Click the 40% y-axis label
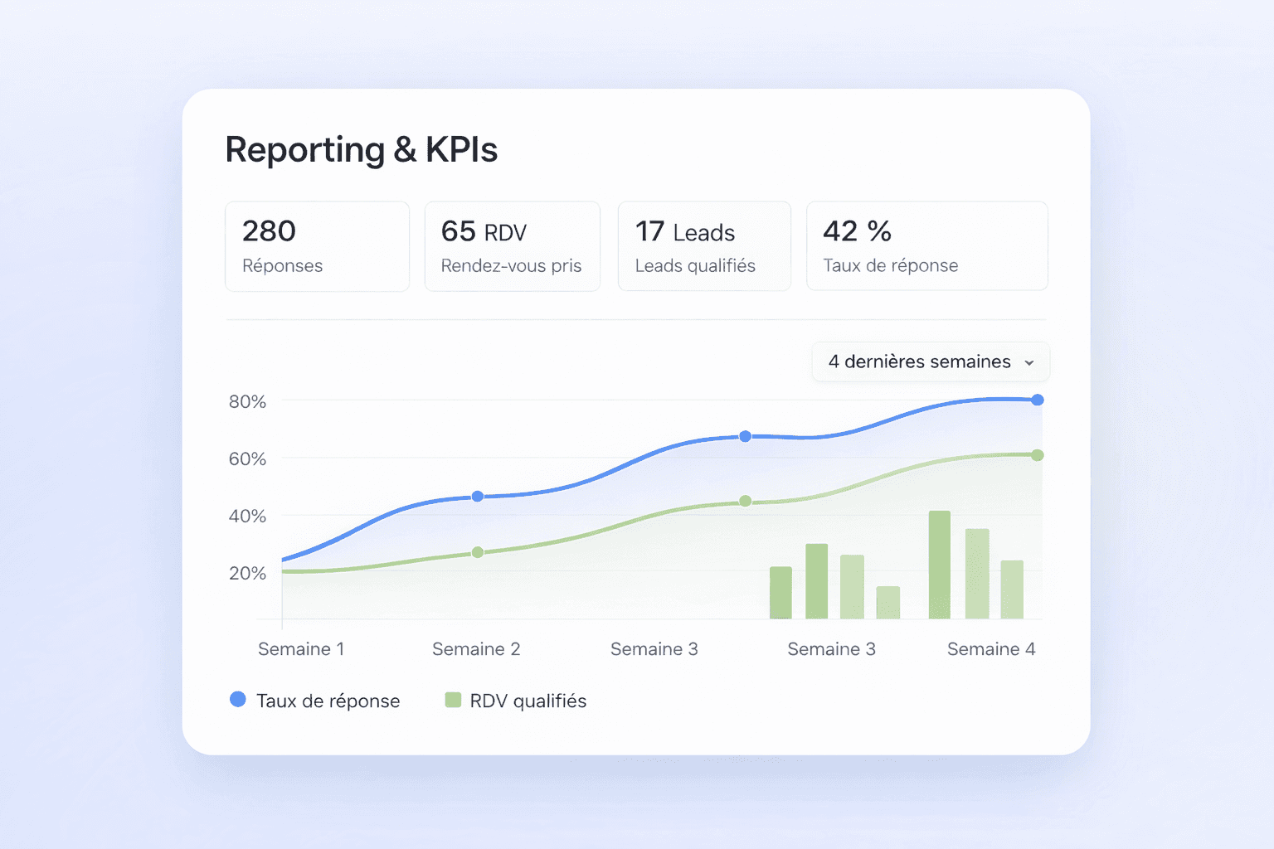1274x849 pixels. click(x=247, y=517)
